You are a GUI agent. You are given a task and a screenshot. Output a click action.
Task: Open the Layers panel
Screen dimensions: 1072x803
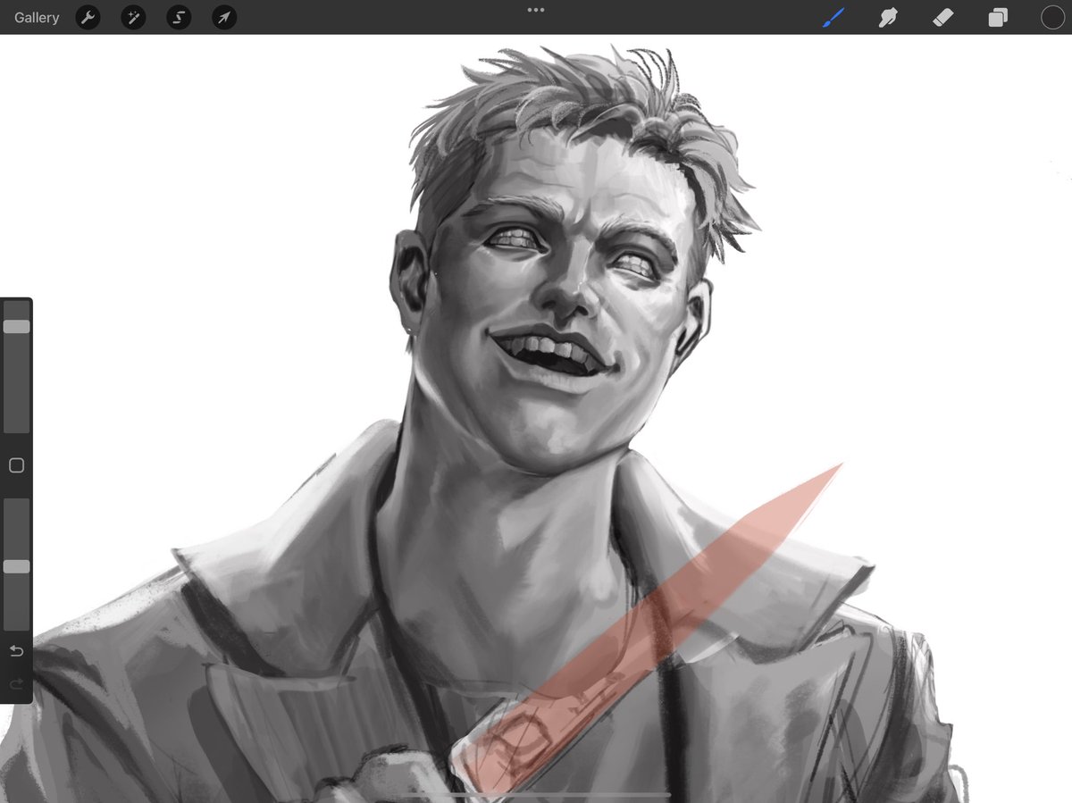coord(998,18)
